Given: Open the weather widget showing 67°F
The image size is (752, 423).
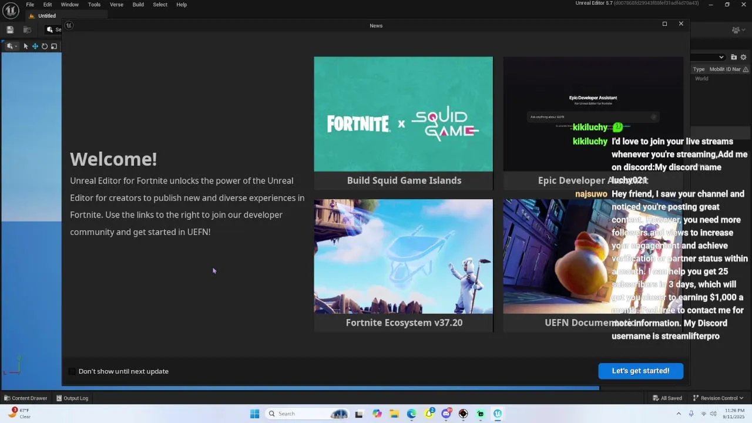Looking at the screenshot, I should click(19, 414).
